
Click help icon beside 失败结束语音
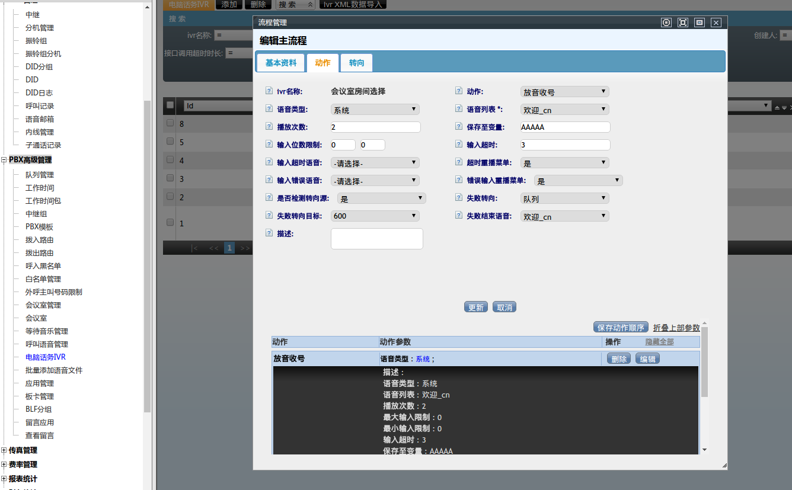click(459, 216)
